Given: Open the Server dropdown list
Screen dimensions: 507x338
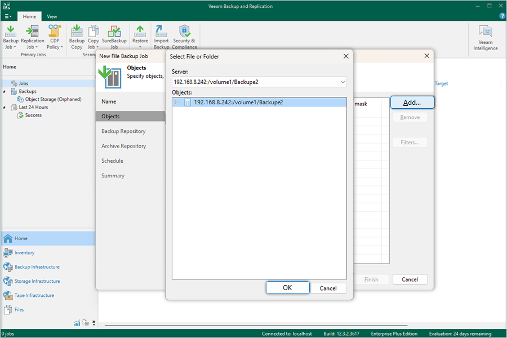Looking at the screenshot, I should coord(343,82).
